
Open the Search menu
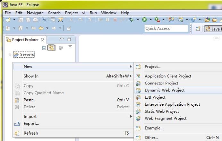54,13
